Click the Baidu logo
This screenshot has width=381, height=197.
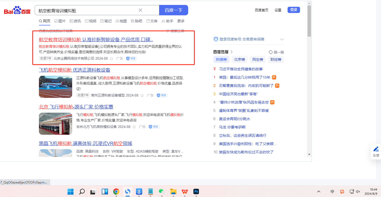[17, 10]
